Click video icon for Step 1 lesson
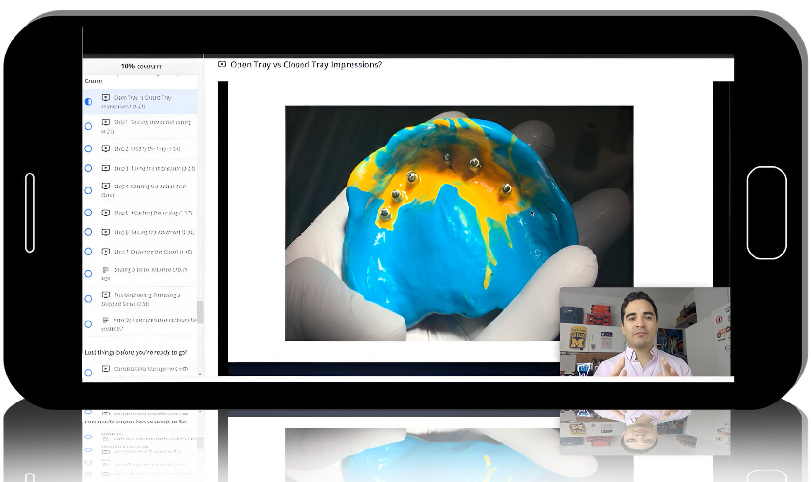The image size is (811, 482). tap(106, 122)
